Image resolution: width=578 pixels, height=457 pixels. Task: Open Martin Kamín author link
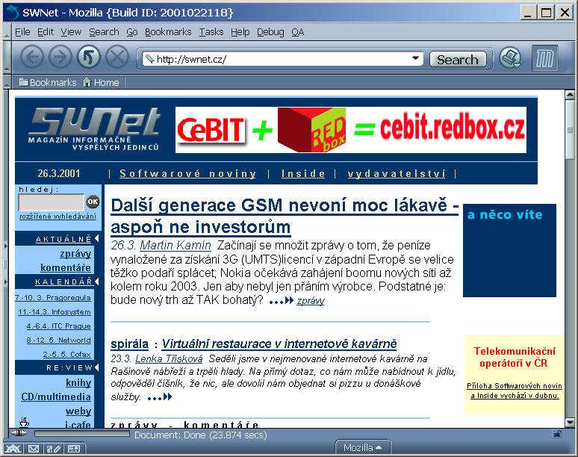175,245
